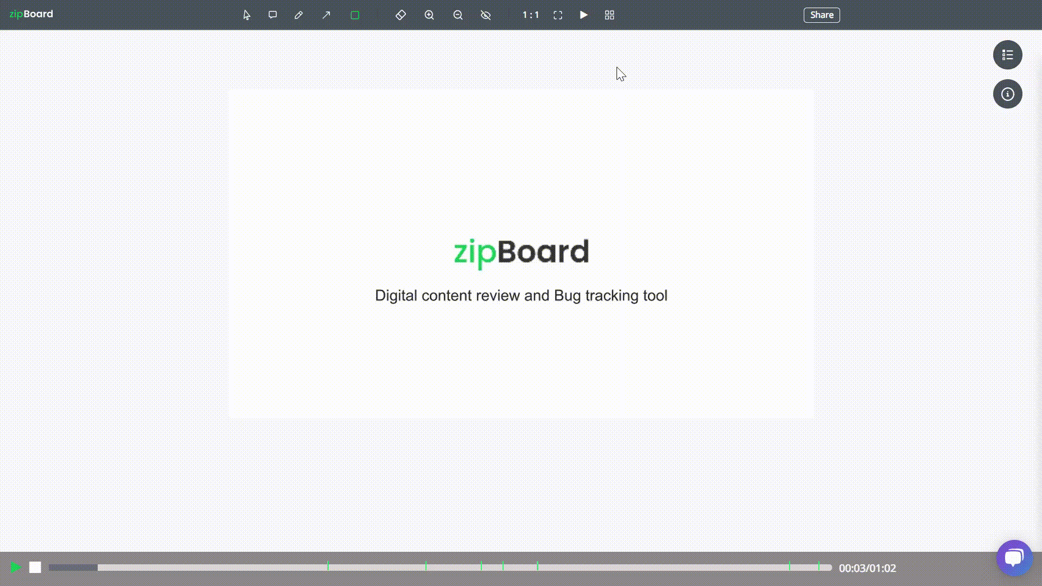Jump to first green timeline marker

[328, 566]
